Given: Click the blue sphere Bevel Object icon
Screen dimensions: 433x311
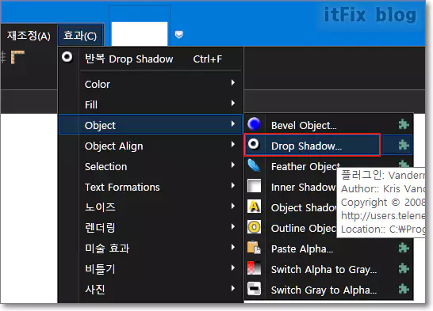Looking at the screenshot, I should click(x=254, y=123).
